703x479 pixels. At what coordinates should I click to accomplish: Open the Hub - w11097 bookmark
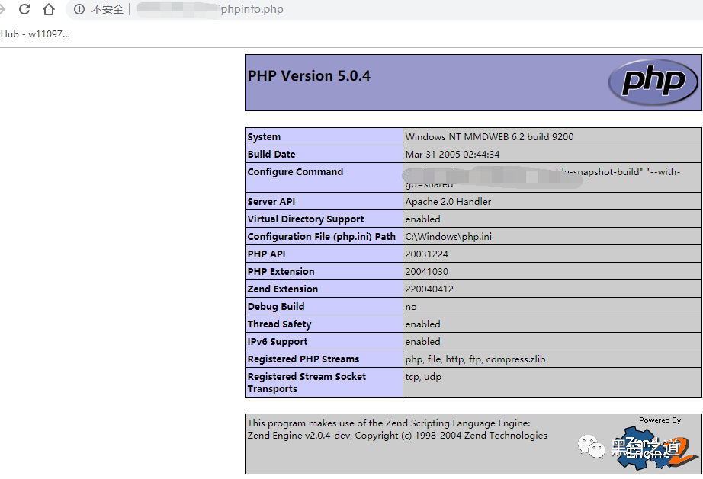(35, 34)
